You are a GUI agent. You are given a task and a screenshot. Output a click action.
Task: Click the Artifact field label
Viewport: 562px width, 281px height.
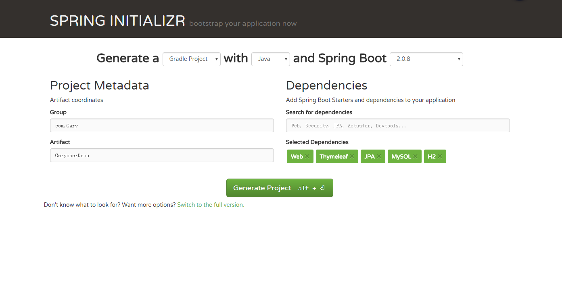(60, 142)
